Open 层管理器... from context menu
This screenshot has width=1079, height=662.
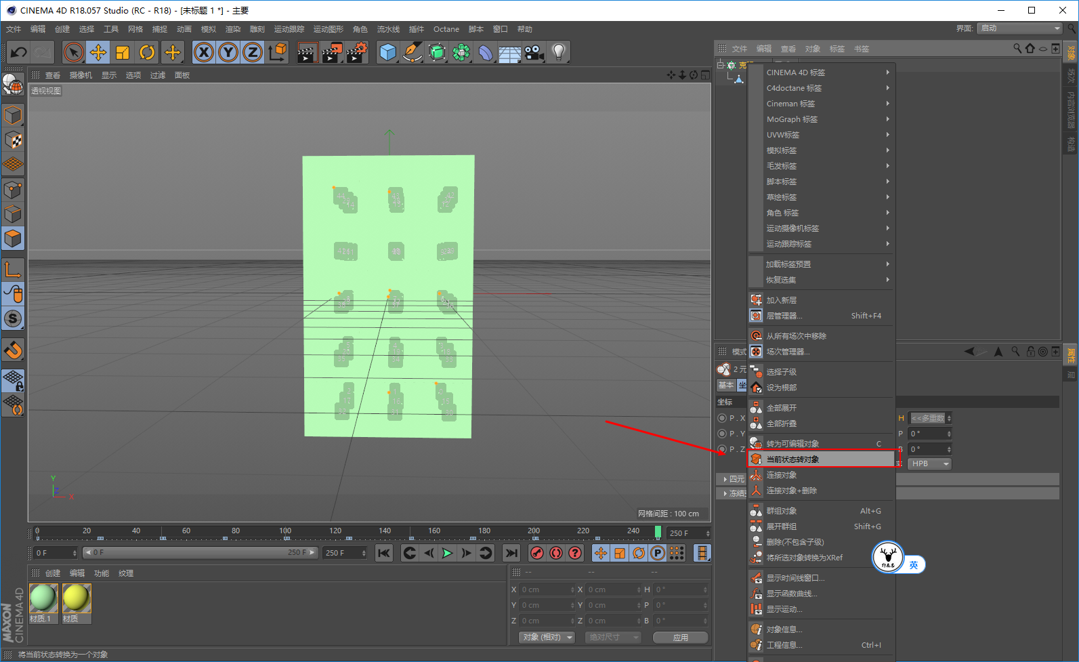click(822, 316)
